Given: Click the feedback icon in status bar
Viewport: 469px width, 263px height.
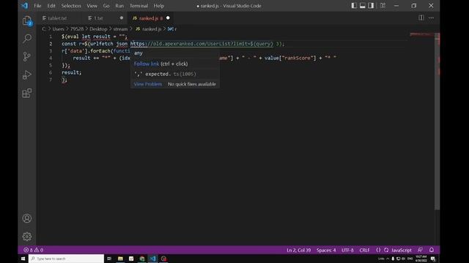Looking at the screenshot, I should pyautogui.click(x=420, y=250).
